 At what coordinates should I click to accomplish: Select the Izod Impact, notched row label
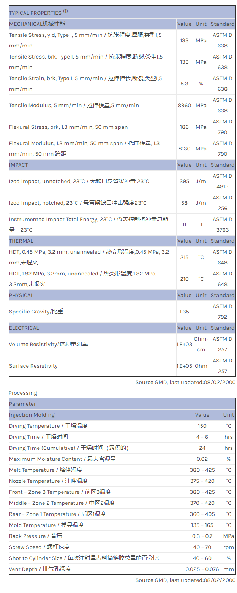coord(78,203)
